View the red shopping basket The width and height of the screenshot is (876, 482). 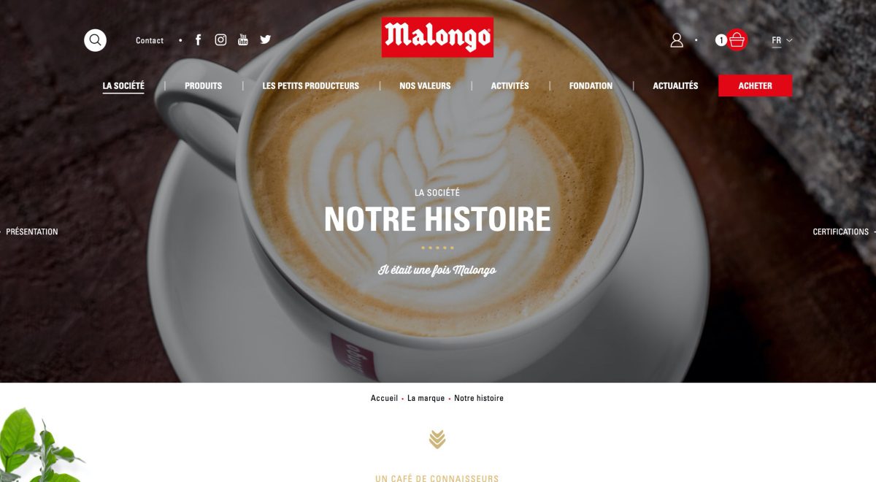(x=737, y=39)
